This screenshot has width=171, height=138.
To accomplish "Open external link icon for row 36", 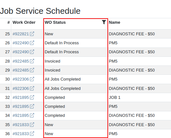I will click(x=32, y=134).
